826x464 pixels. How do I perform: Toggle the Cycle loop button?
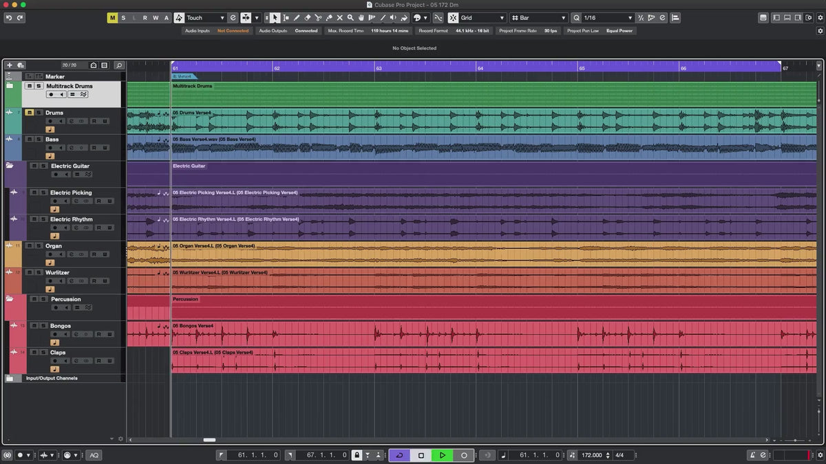[x=400, y=455]
